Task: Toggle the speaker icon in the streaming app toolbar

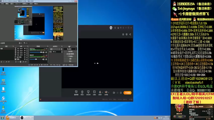Action: pyautogui.click(x=106, y=93)
